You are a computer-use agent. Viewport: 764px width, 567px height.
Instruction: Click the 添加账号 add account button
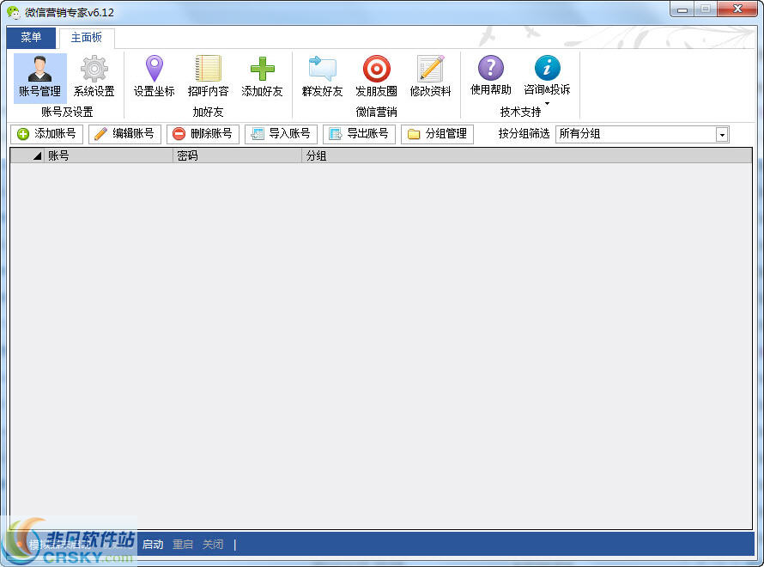[x=47, y=134]
